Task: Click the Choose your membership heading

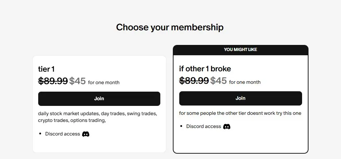Action: click(x=170, y=27)
